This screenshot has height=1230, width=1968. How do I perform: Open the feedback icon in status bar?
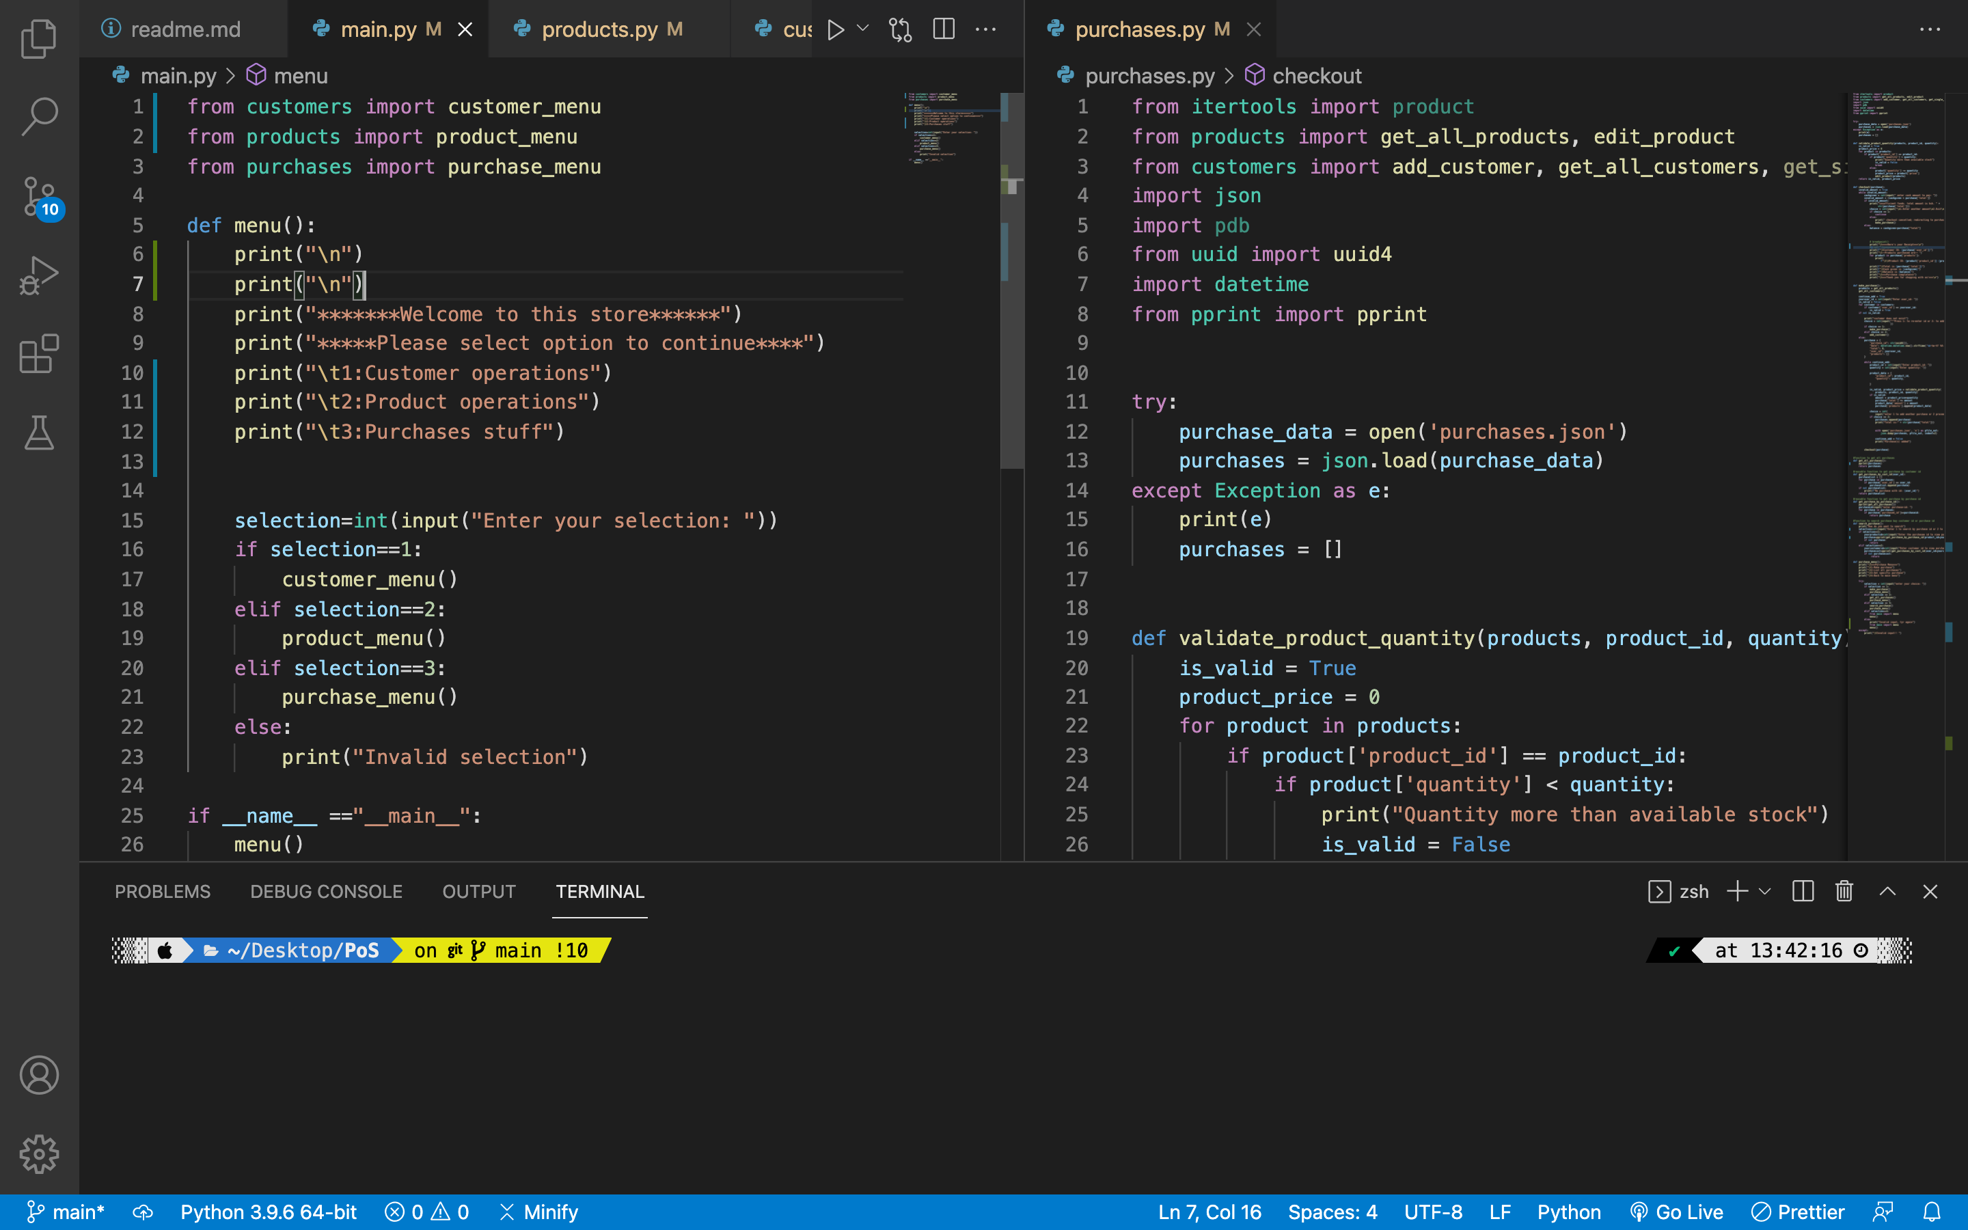(x=1883, y=1212)
